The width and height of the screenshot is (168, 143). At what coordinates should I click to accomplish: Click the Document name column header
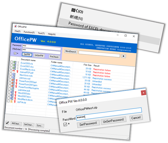[x=28, y=60]
